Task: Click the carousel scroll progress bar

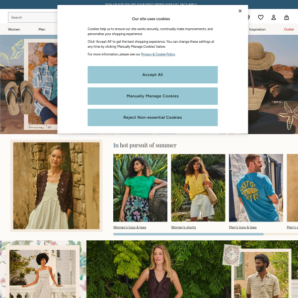Action: [x=206, y=234]
